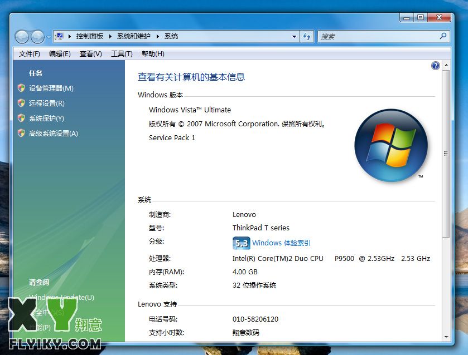
Task: Click the magnifier search icon
Action: pos(443,36)
